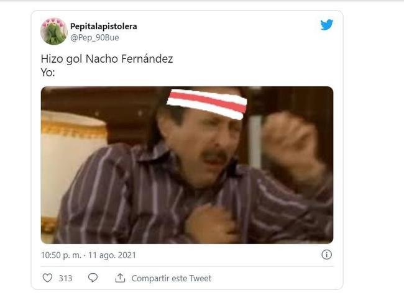Like the tweet with the heart icon
The image size is (404, 303).
pyautogui.click(x=47, y=278)
